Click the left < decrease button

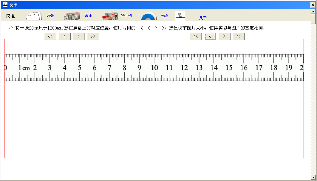click(x=64, y=36)
